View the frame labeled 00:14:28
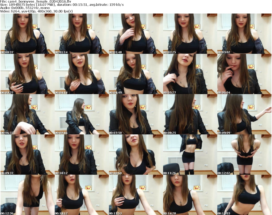 190,195
